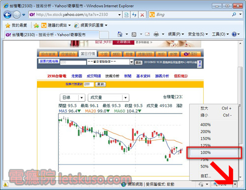The height and width of the screenshot is (190, 246).
Task: Click the browser Forward arrow button
Action: pos(17,15)
